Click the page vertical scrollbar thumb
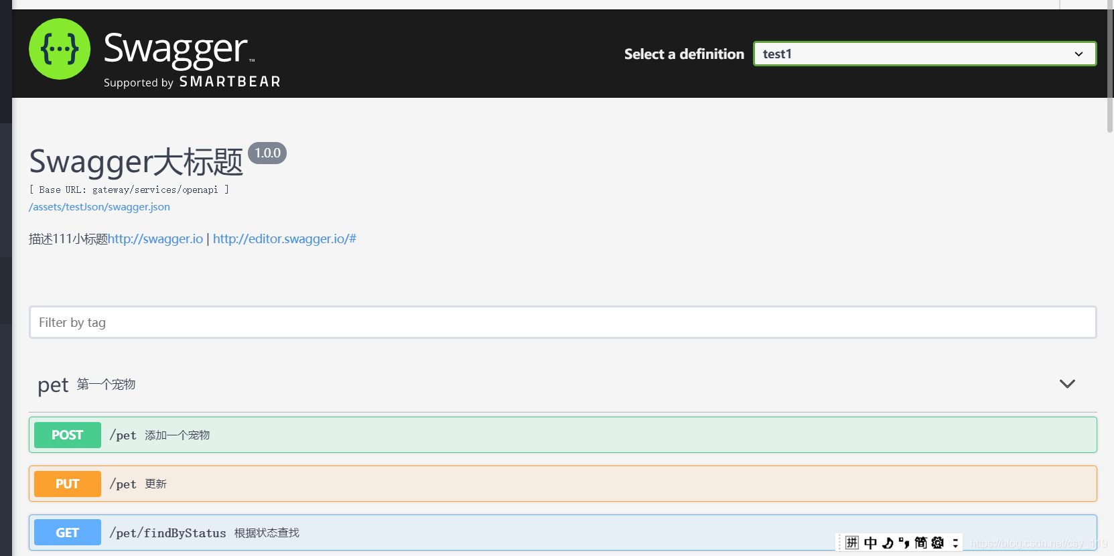 pyautogui.click(x=1110, y=67)
